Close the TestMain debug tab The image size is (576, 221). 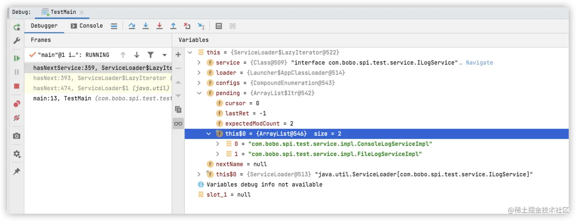click(x=82, y=12)
